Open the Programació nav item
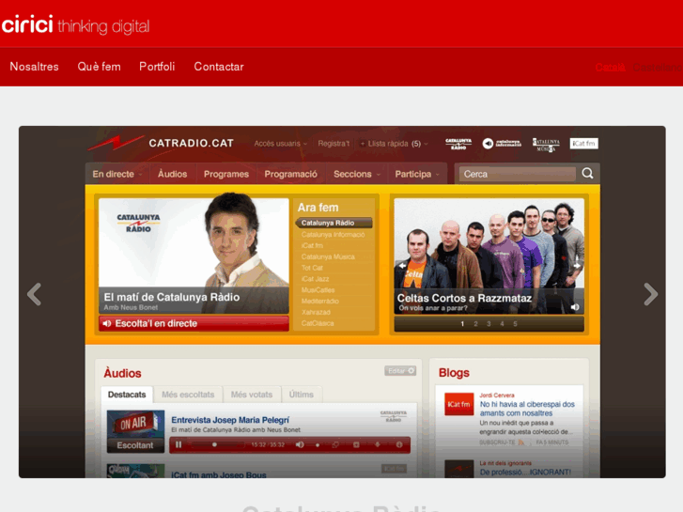Viewport: 683px width, 512px height. pos(290,174)
